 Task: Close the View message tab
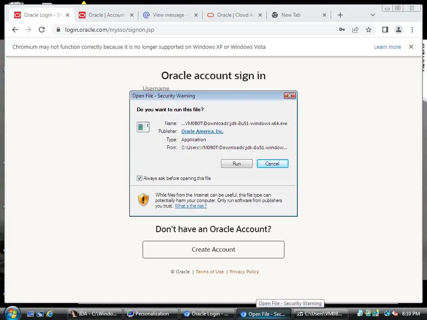pyautogui.click(x=196, y=15)
